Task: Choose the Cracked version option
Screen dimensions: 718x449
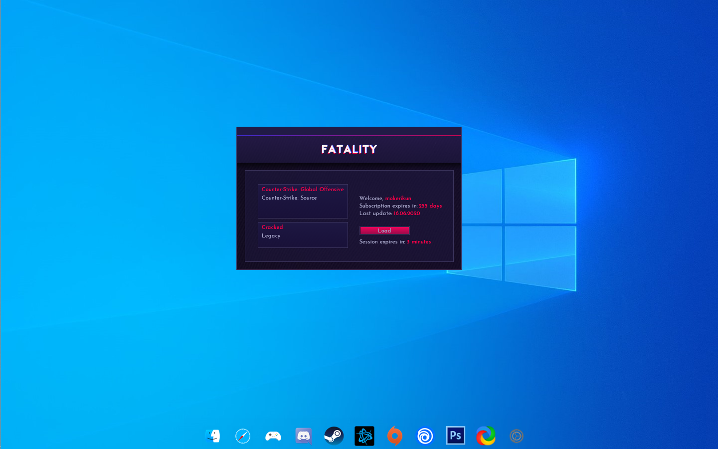Action: pyautogui.click(x=272, y=227)
